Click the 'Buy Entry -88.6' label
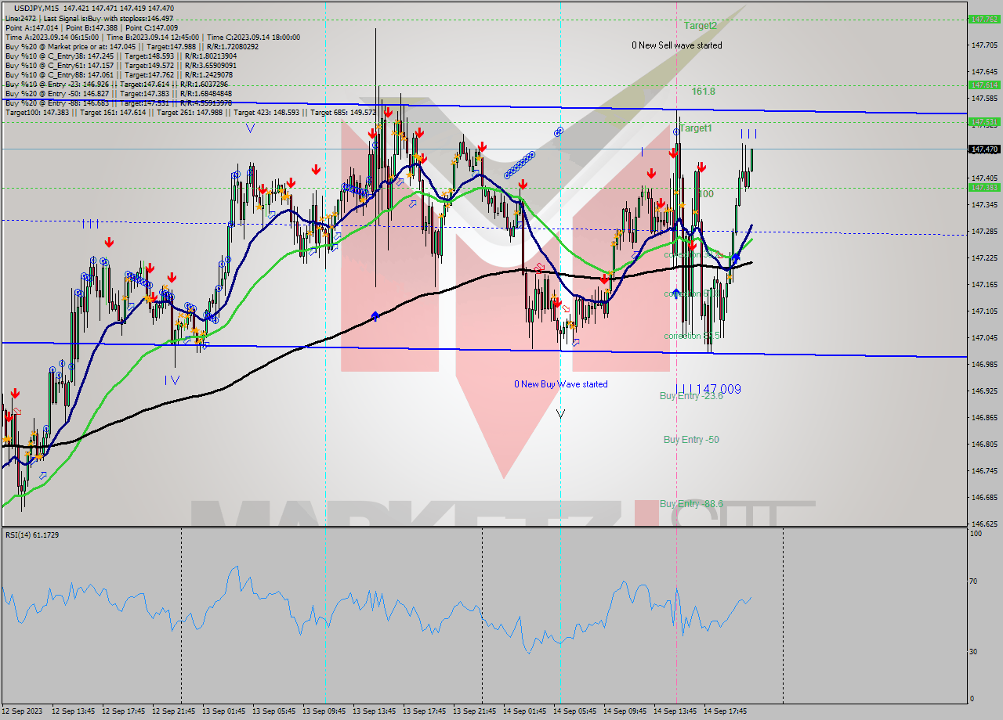The width and height of the screenshot is (1003, 720). 691,504
